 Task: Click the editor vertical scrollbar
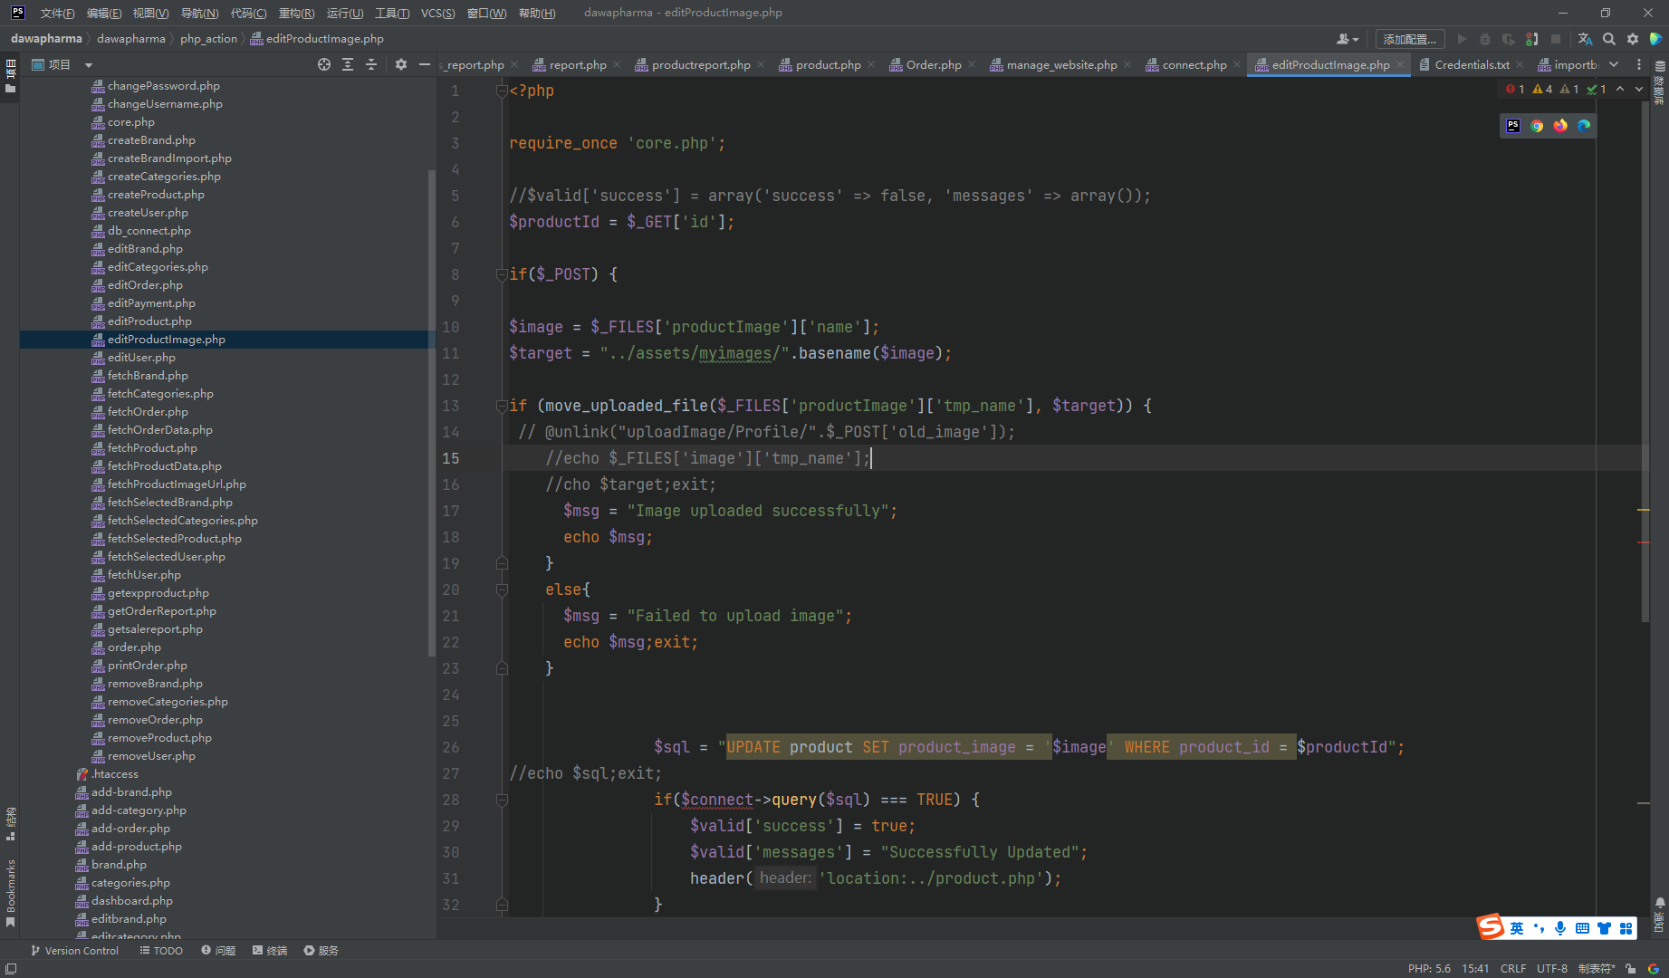1645,362
